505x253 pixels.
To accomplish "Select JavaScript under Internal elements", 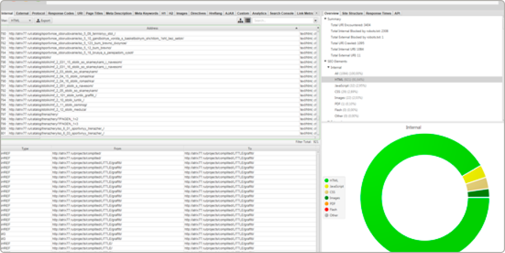I will pyautogui.click(x=344, y=85).
